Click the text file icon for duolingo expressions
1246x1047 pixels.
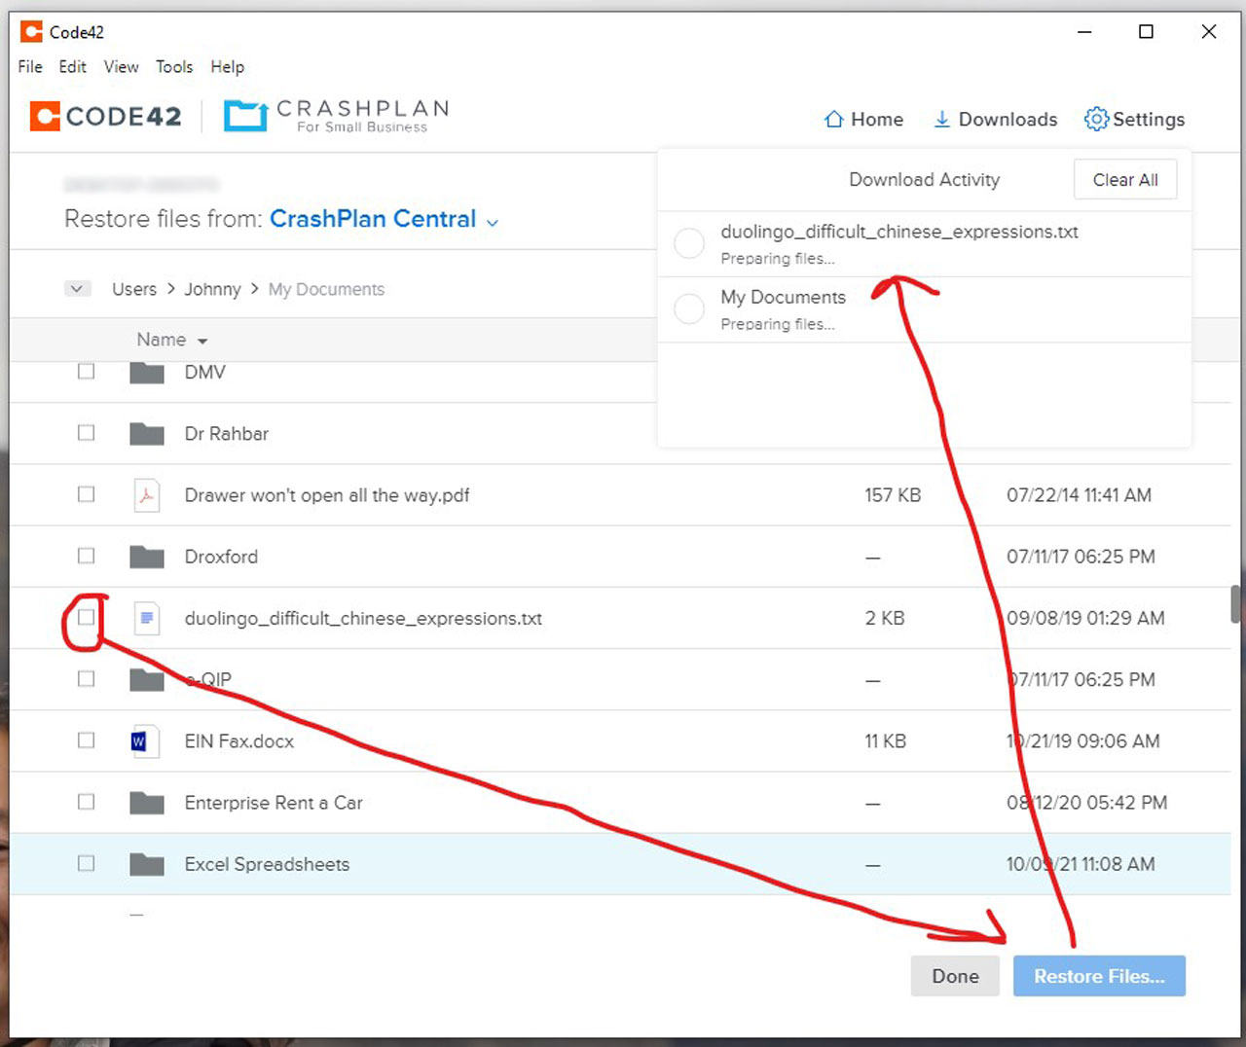(x=146, y=618)
